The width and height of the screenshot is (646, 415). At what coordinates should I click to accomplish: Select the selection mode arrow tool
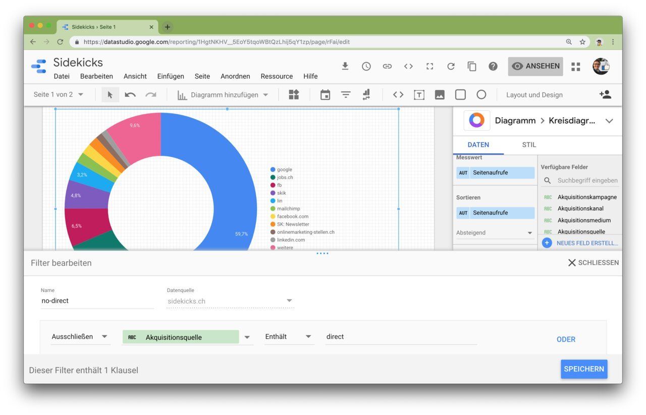(x=110, y=95)
